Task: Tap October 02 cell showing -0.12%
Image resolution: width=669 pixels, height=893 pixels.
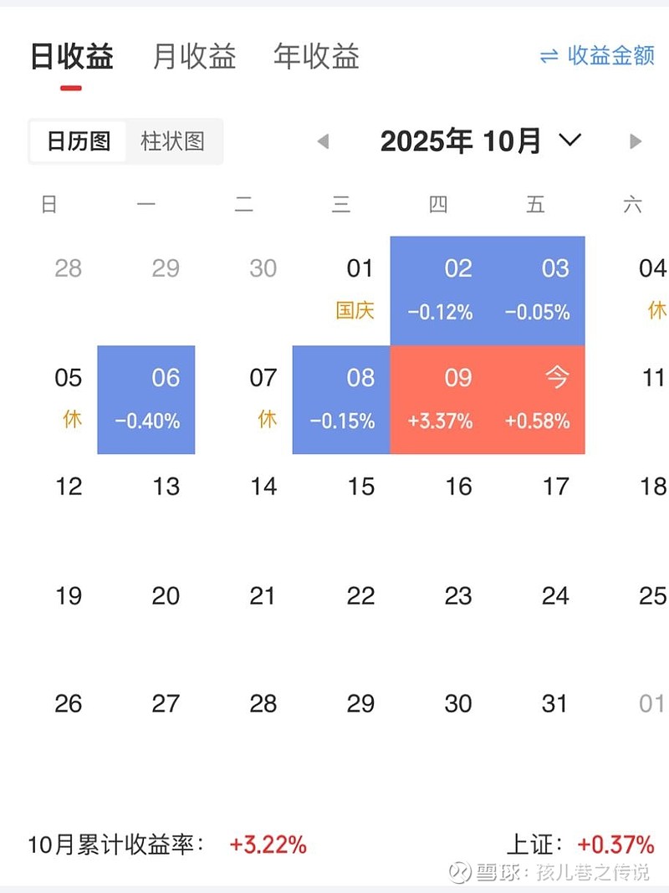Action: coord(439,290)
